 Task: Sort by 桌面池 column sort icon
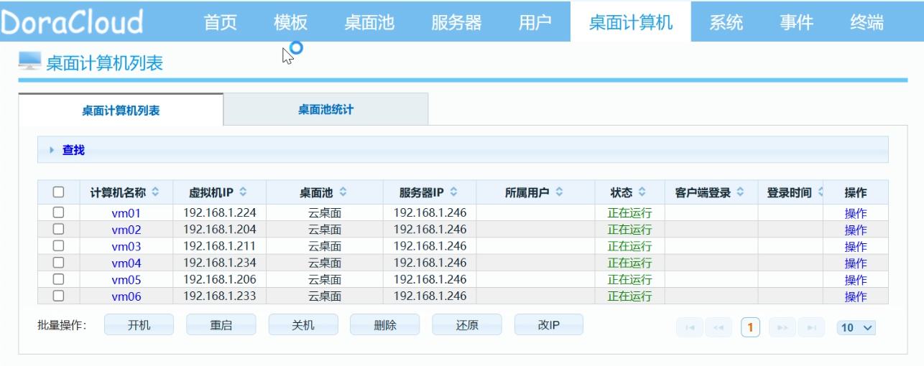coord(343,192)
